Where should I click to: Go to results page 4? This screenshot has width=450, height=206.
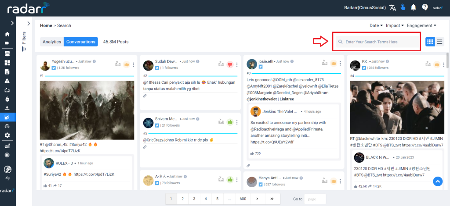coord(206,199)
